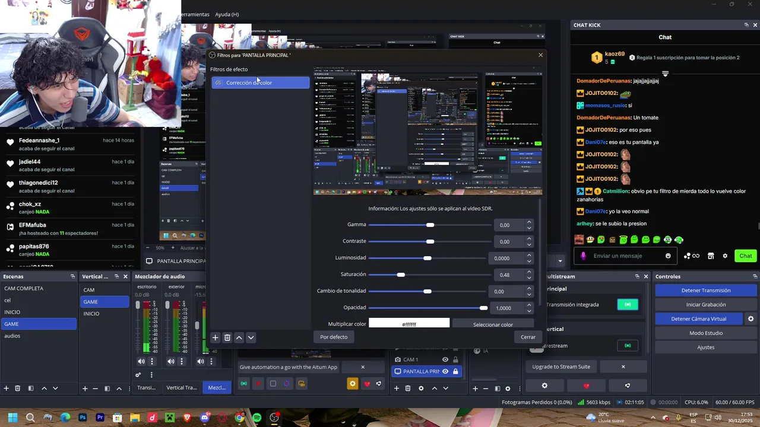
Task: Open Spotify from the Windows taskbar
Action: click(256, 418)
